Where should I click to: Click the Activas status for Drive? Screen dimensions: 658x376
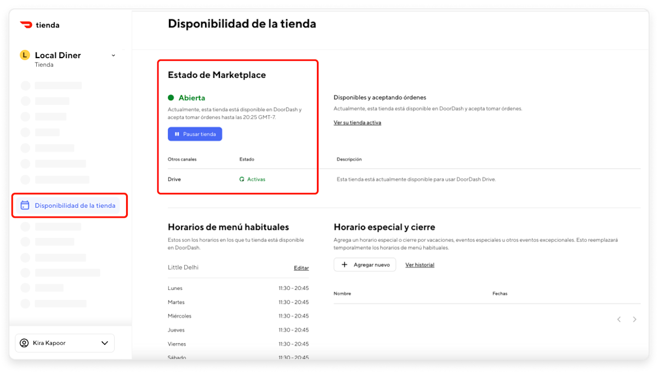[256, 179]
